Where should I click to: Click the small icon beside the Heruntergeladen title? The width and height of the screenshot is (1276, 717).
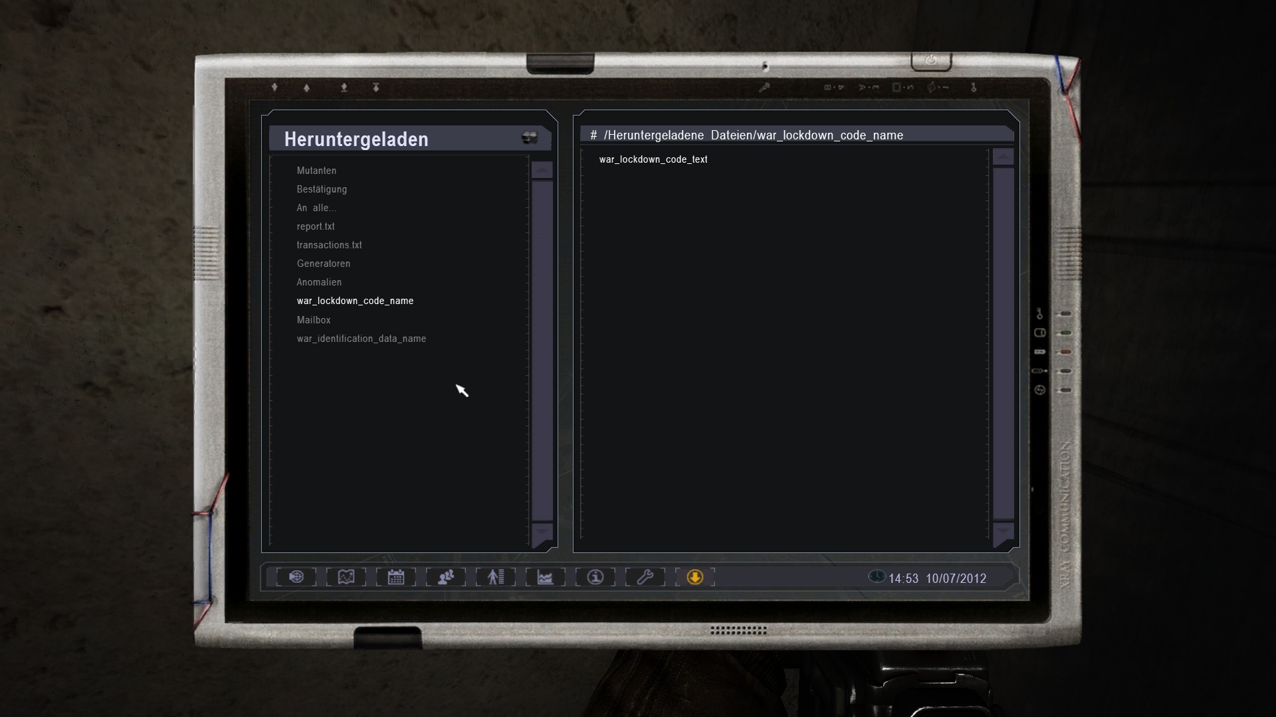coord(530,137)
